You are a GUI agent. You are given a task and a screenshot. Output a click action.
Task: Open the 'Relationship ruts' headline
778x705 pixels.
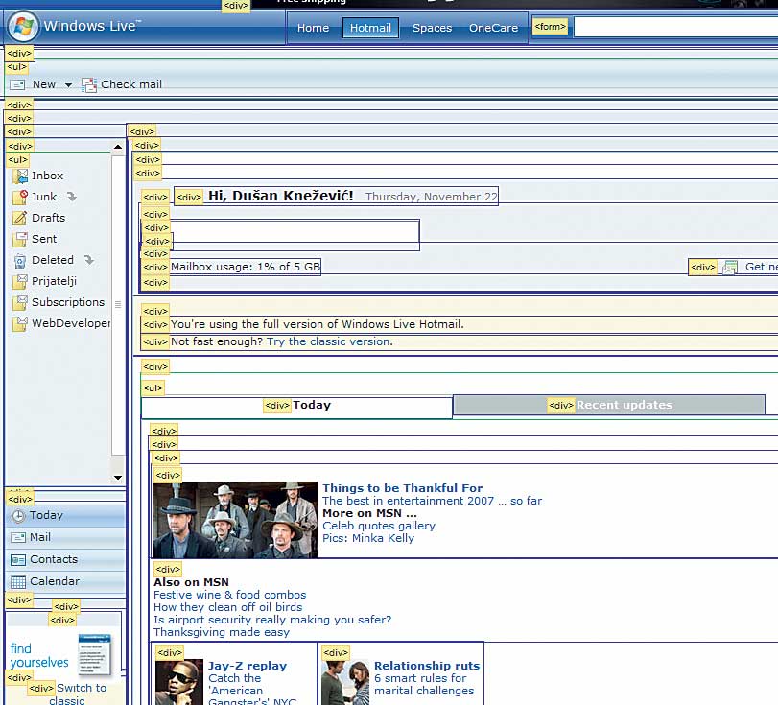(427, 666)
